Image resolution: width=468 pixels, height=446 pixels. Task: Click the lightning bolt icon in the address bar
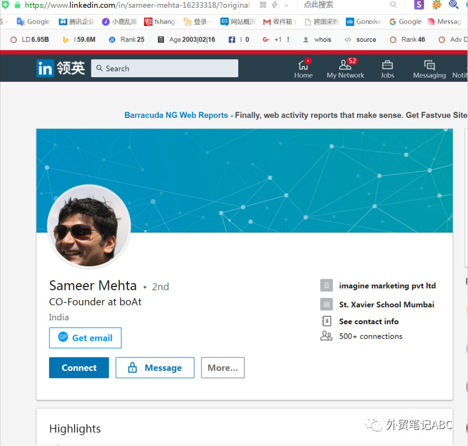275,5
